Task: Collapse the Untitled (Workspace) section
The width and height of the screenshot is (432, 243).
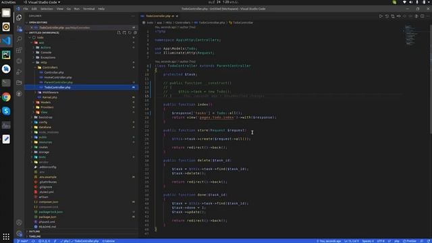Action: (44, 32)
